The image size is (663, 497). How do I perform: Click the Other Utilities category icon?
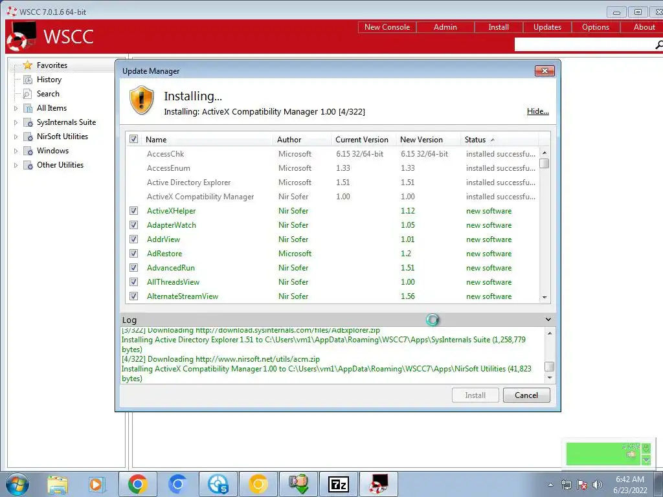28,165
